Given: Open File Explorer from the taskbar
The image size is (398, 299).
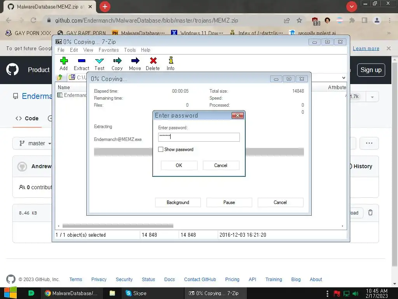Looking at the screenshot, I should tap(112, 293).
